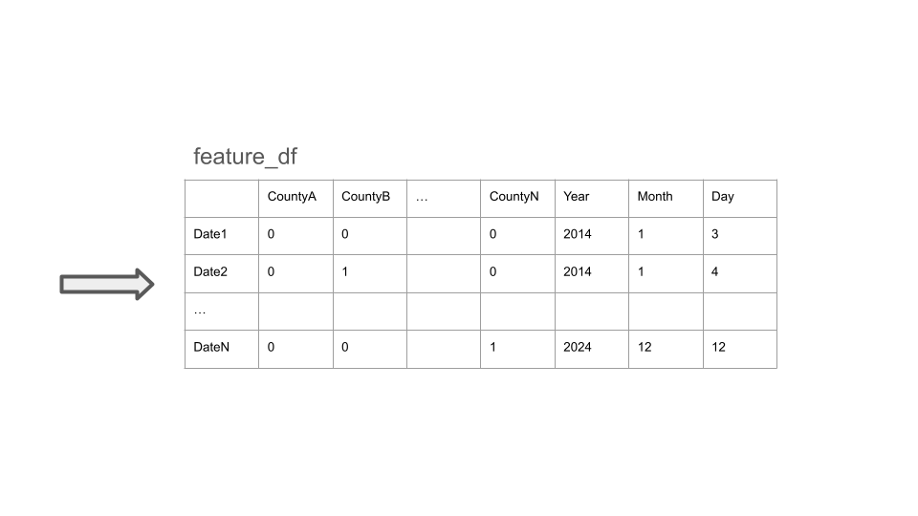Select the feature_df title text

tap(251, 157)
